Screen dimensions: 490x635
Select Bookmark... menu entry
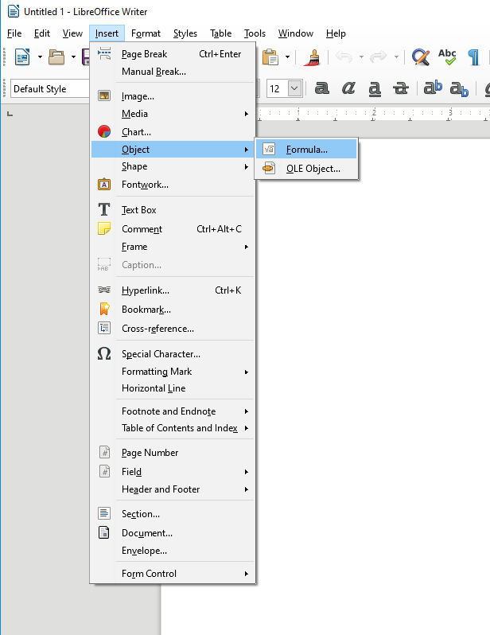point(173,310)
